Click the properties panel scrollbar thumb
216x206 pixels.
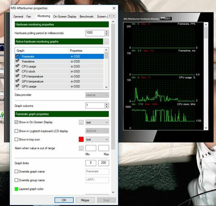[113, 87]
